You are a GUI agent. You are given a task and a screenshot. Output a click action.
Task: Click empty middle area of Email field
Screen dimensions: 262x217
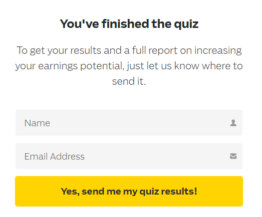pos(150,156)
